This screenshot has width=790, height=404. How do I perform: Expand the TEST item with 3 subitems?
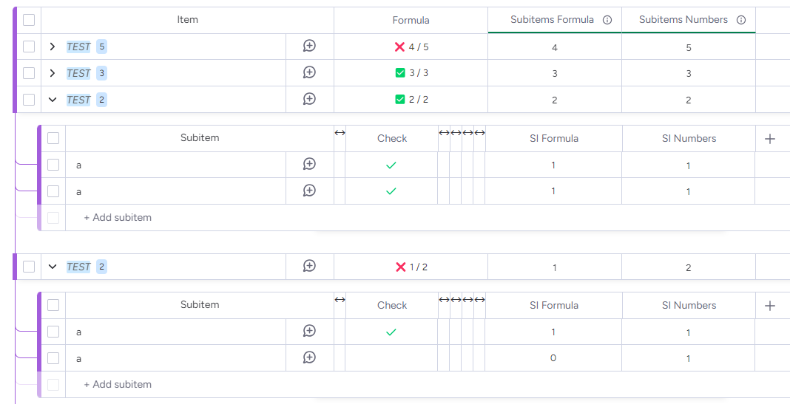point(53,73)
